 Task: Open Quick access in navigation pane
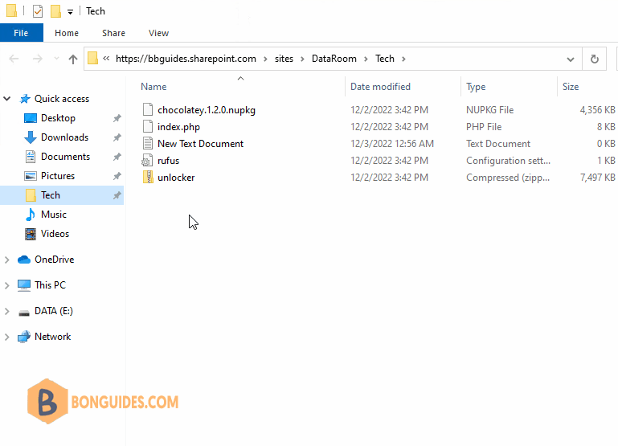coord(62,99)
